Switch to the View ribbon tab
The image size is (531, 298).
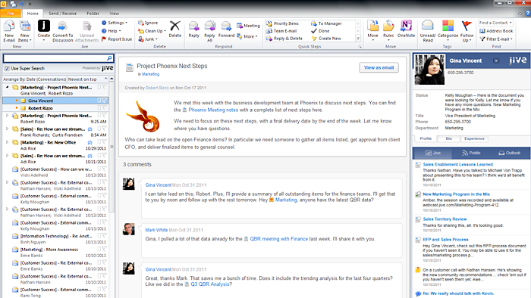tap(114, 14)
